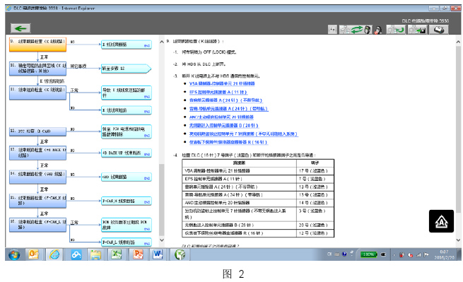Open the Windows Start menu orb
Image resolution: width=463 pixels, height=282 pixels.
click(x=14, y=254)
